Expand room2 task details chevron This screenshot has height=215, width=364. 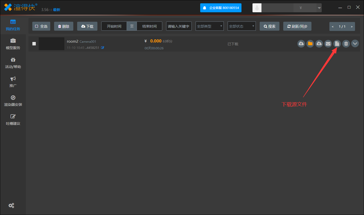(355, 44)
